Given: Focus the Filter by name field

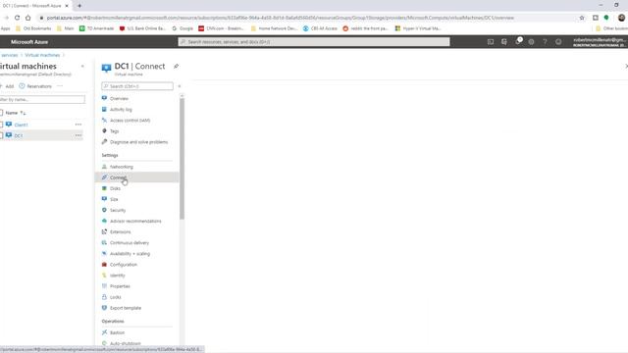Looking at the screenshot, I should click(x=42, y=99).
